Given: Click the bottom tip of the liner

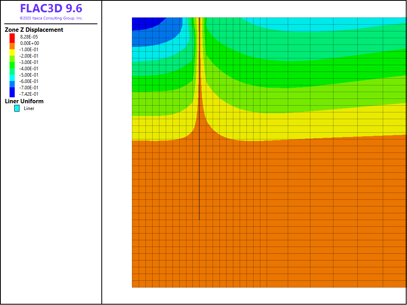Looking at the screenshot, I should [x=199, y=219].
